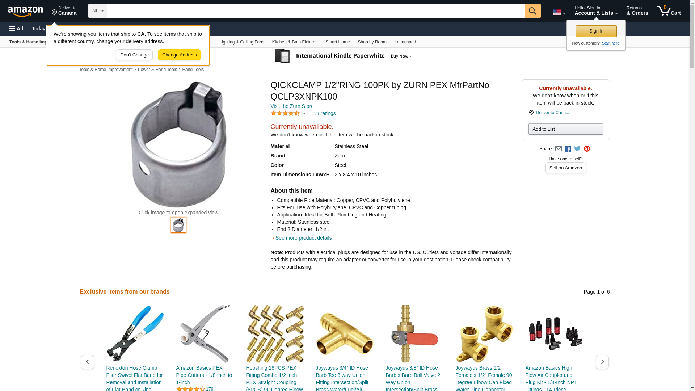Share product on Pinterest
The width and height of the screenshot is (695, 391).
pos(587,149)
